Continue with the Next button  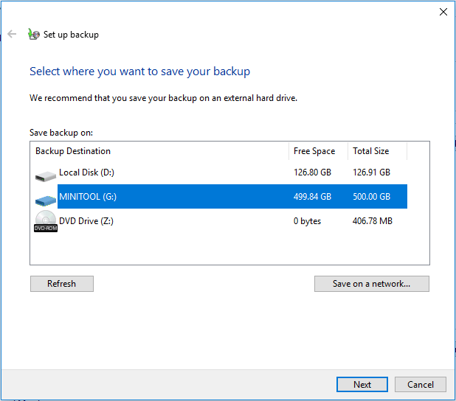(362, 385)
